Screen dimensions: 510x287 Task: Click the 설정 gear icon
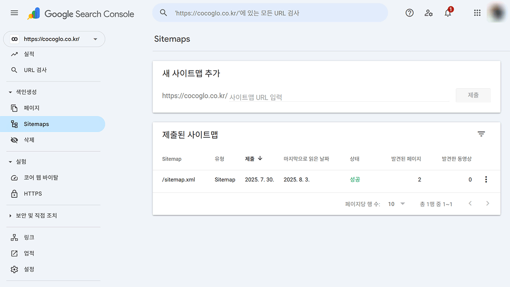[x=14, y=269]
